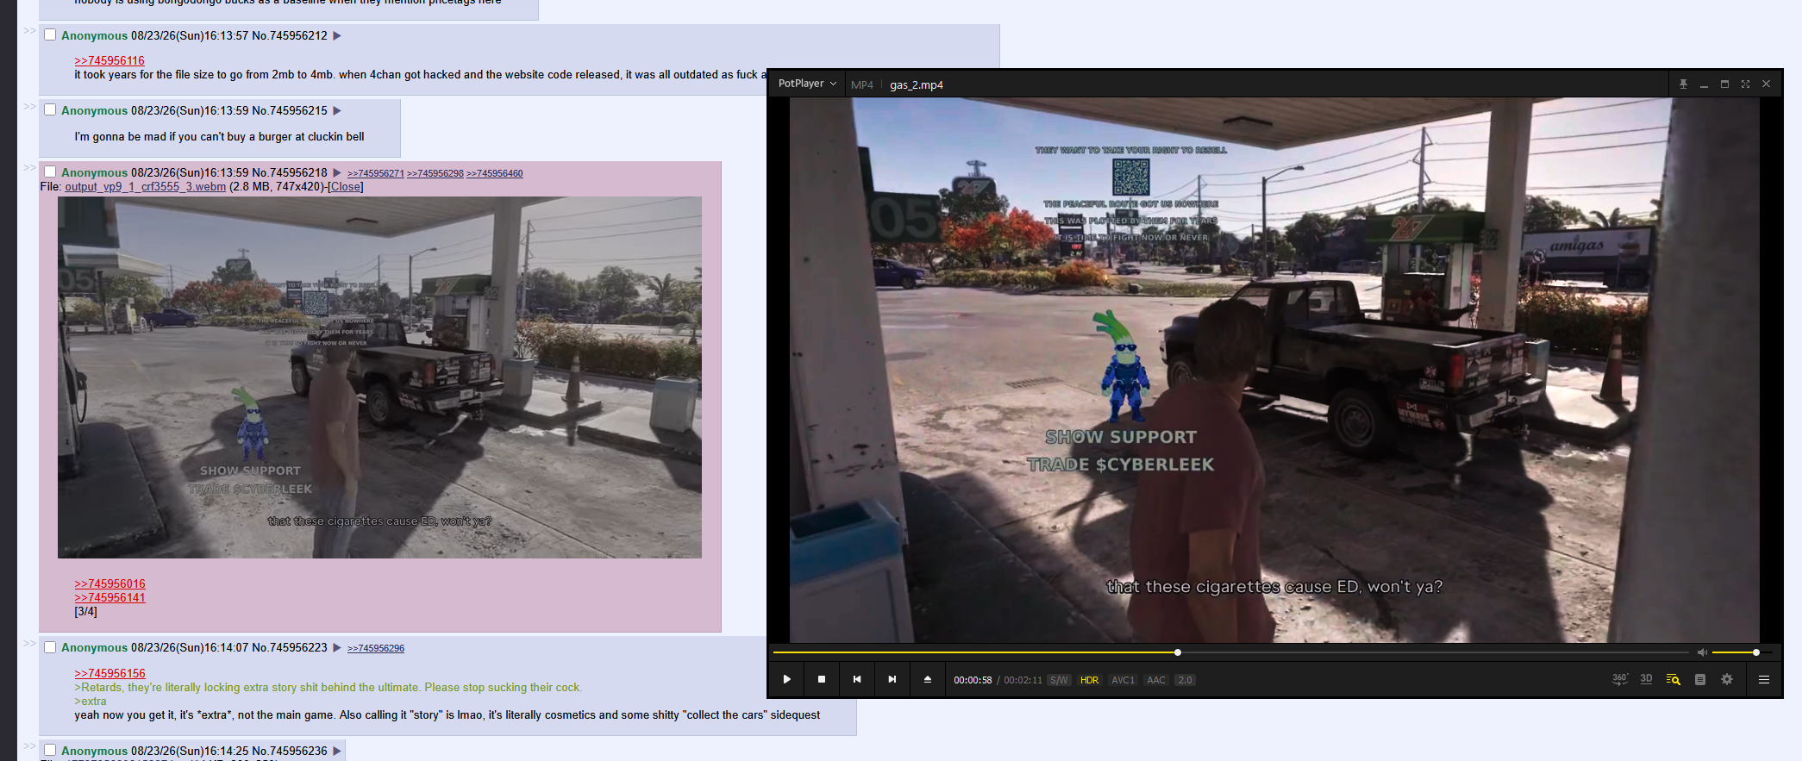
Task: Click the 2.0 audio channel label
Action: coord(1186,680)
